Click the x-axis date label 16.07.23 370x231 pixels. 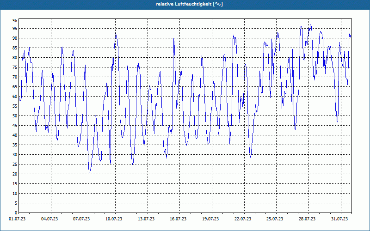[178, 219]
